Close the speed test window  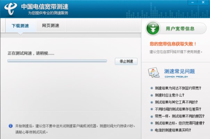tap(203, 2)
